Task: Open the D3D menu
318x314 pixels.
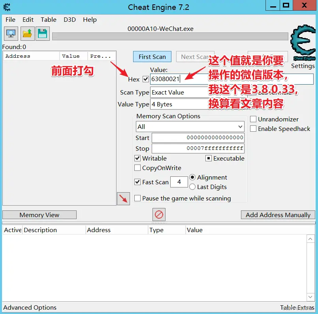Action: pyautogui.click(x=70, y=19)
